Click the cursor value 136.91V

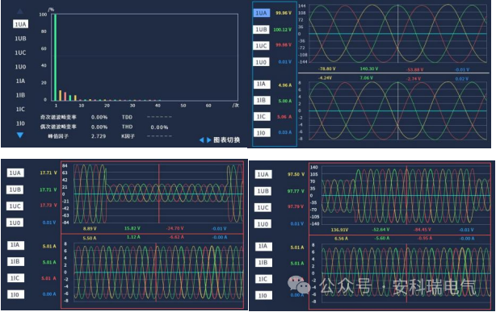tap(339, 230)
